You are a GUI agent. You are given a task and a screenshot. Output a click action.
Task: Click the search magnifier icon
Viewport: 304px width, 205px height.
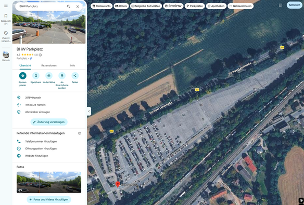(69, 6)
